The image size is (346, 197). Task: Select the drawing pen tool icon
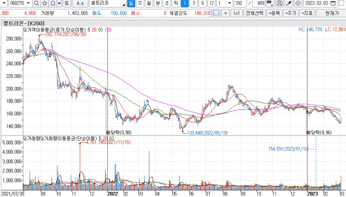tap(289, 3)
